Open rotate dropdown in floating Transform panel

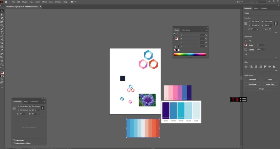point(26,114)
